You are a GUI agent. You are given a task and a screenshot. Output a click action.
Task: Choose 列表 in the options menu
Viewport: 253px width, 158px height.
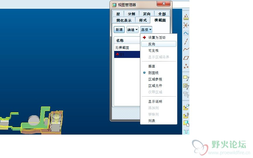[x=159, y=121]
